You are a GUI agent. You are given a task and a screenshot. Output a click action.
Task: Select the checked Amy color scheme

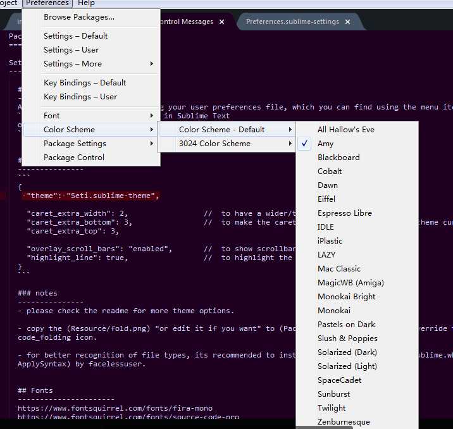(x=357, y=143)
